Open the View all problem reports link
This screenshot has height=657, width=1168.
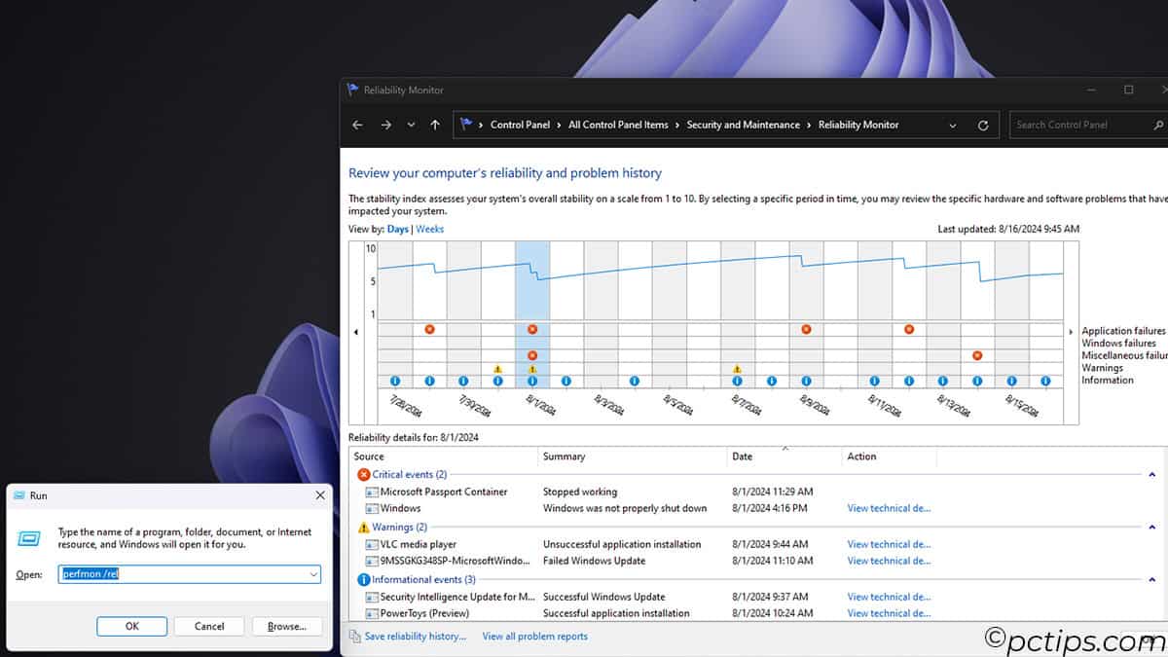(534, 636)
